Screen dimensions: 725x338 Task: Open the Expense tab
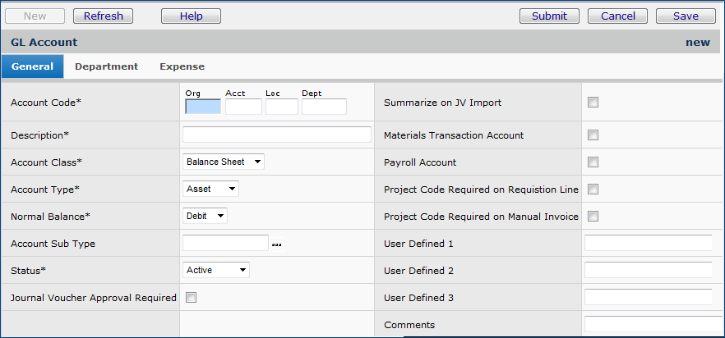pos(182,66)
